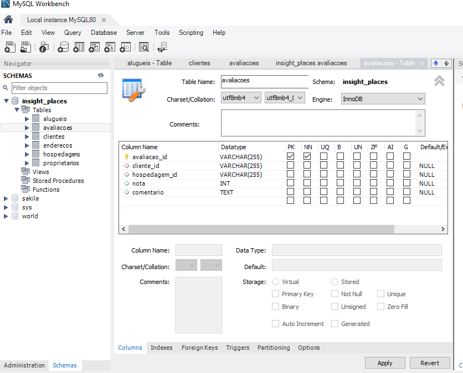This screenshot has width=463, height=373.
Task: Open the Administration navigator tab
Action: tap(24, 365)
